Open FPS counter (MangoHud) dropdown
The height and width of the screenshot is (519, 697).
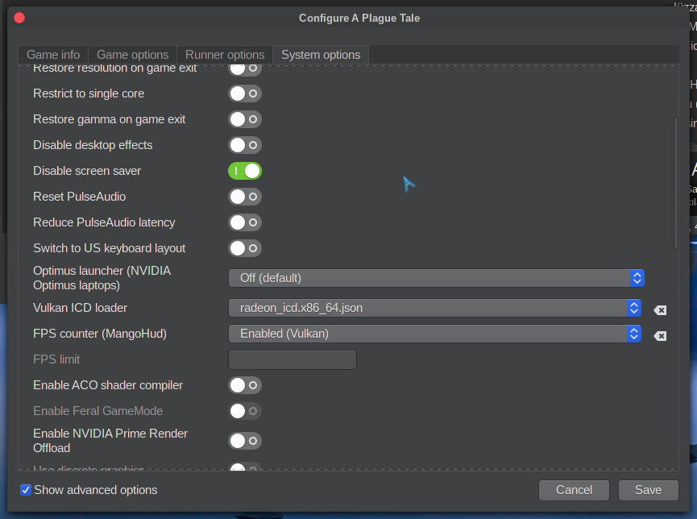coord(434,334)
